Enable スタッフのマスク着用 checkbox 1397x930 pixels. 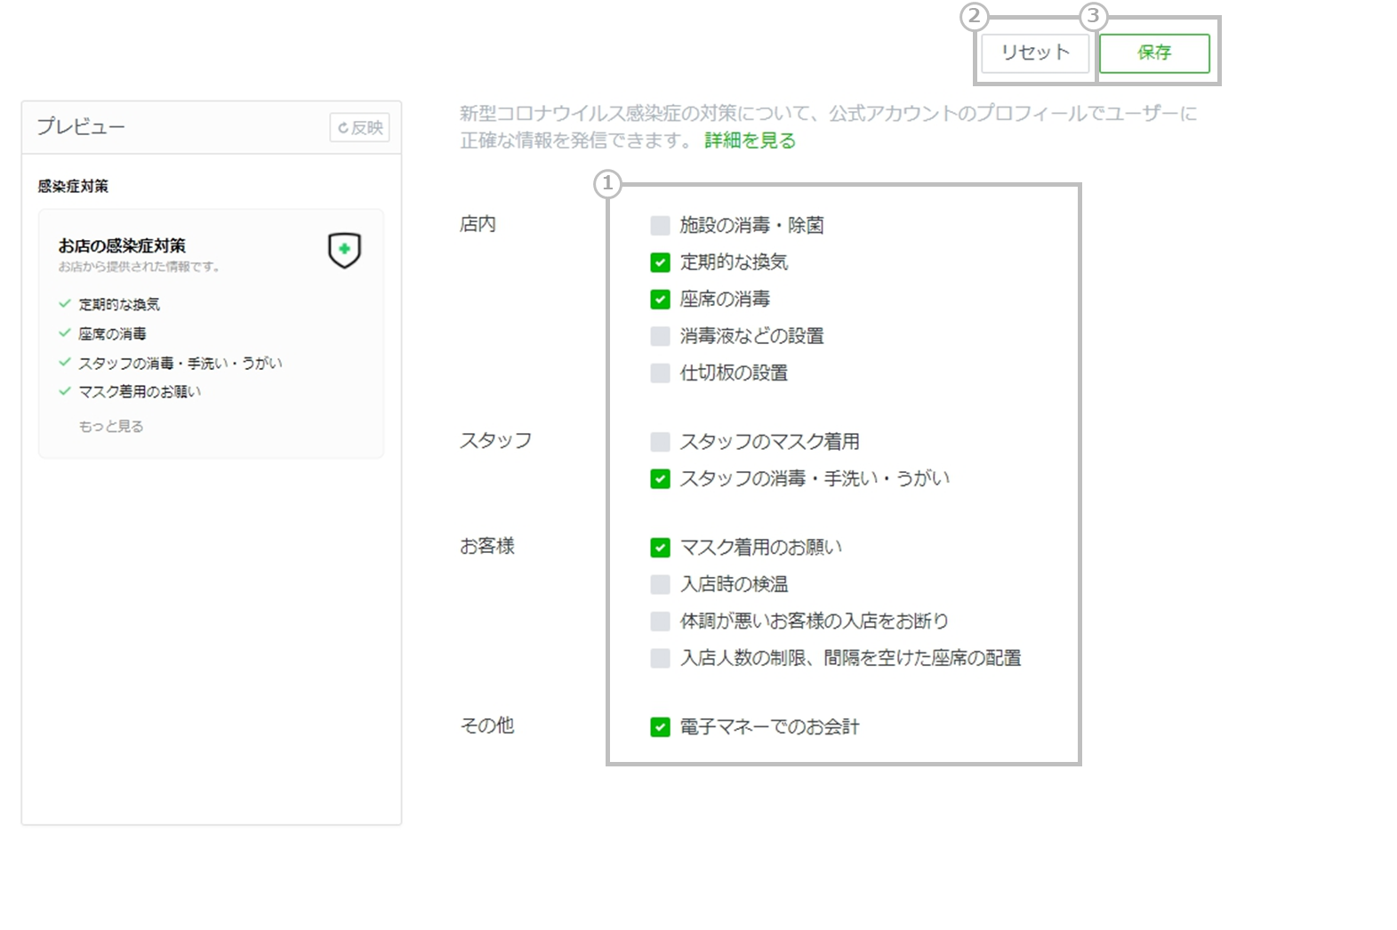click(660, 442)
